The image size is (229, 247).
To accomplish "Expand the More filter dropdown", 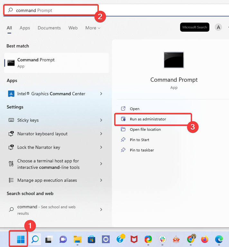I will (x=93, y=28).
